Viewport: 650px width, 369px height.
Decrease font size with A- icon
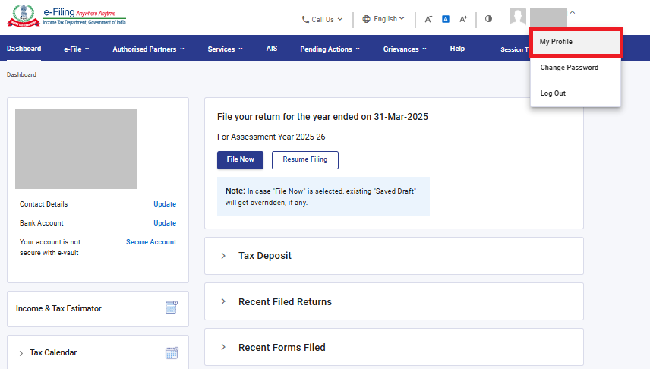click(x=428, y=19)
